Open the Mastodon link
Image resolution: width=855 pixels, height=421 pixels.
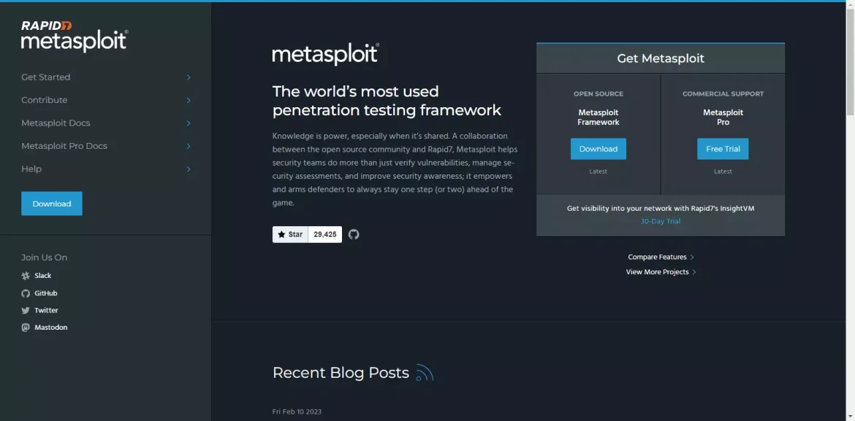point(50,328)
